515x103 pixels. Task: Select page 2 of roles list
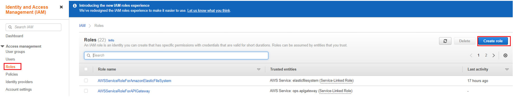pyautogui.click(x=486, y=55)
